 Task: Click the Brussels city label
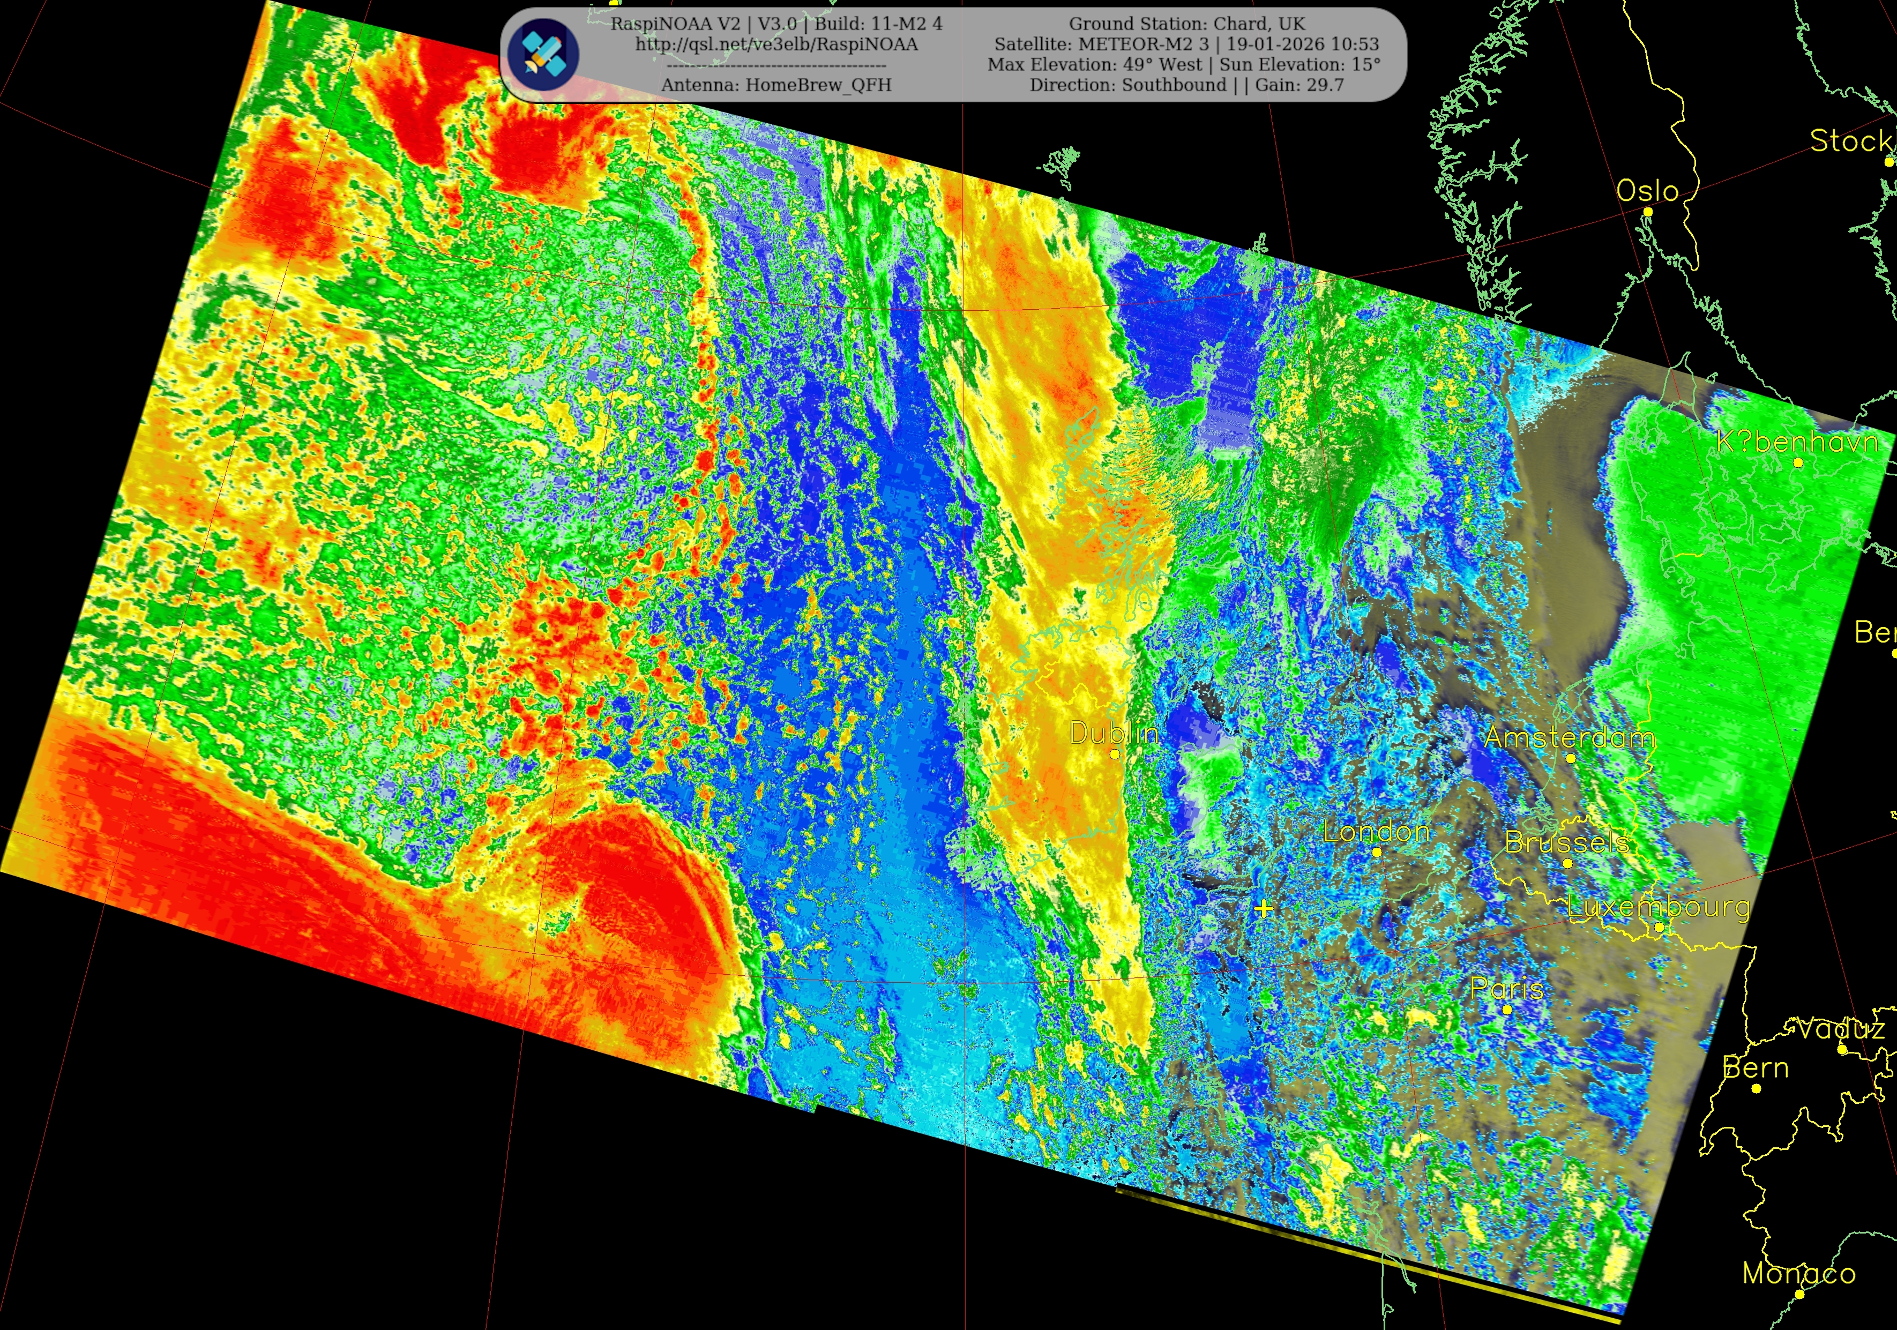click(1566, 842)
